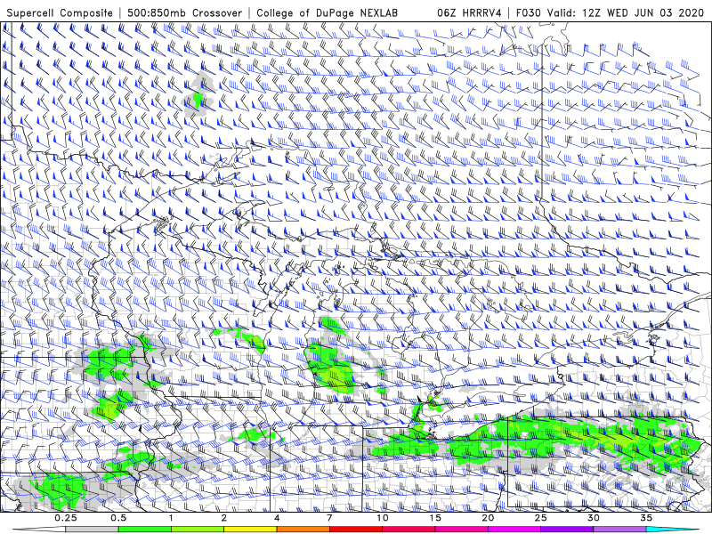Click the hot pink 15–20 color bar segment
712x534 pixels.
(461, 530)
